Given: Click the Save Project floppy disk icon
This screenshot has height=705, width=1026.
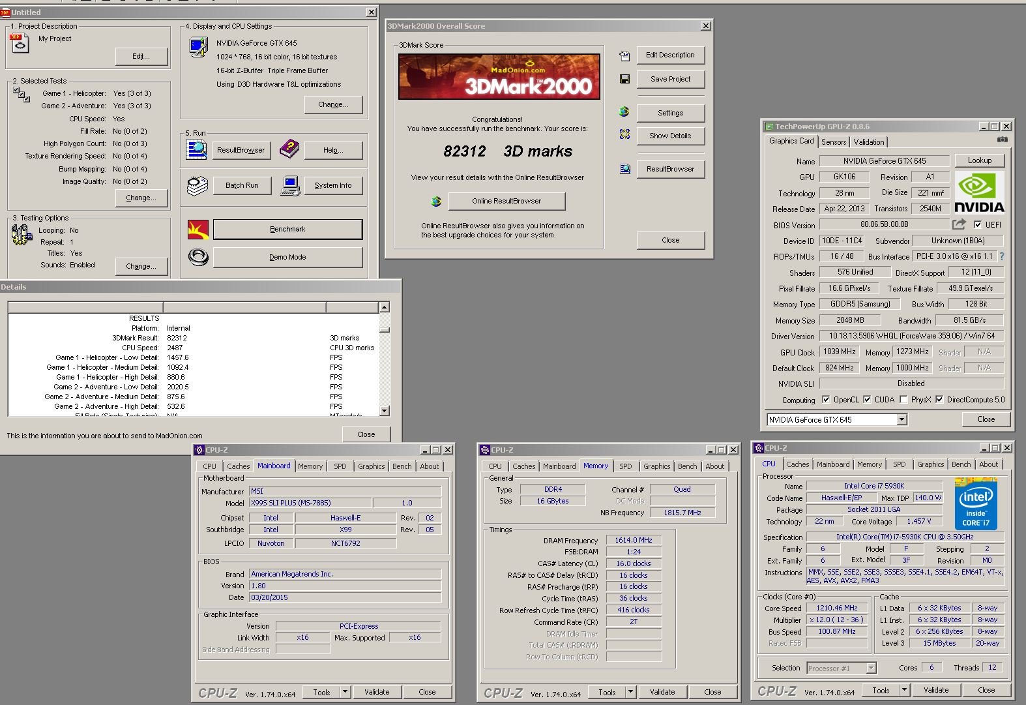Looking at the screenshot, I should (624, 79).
